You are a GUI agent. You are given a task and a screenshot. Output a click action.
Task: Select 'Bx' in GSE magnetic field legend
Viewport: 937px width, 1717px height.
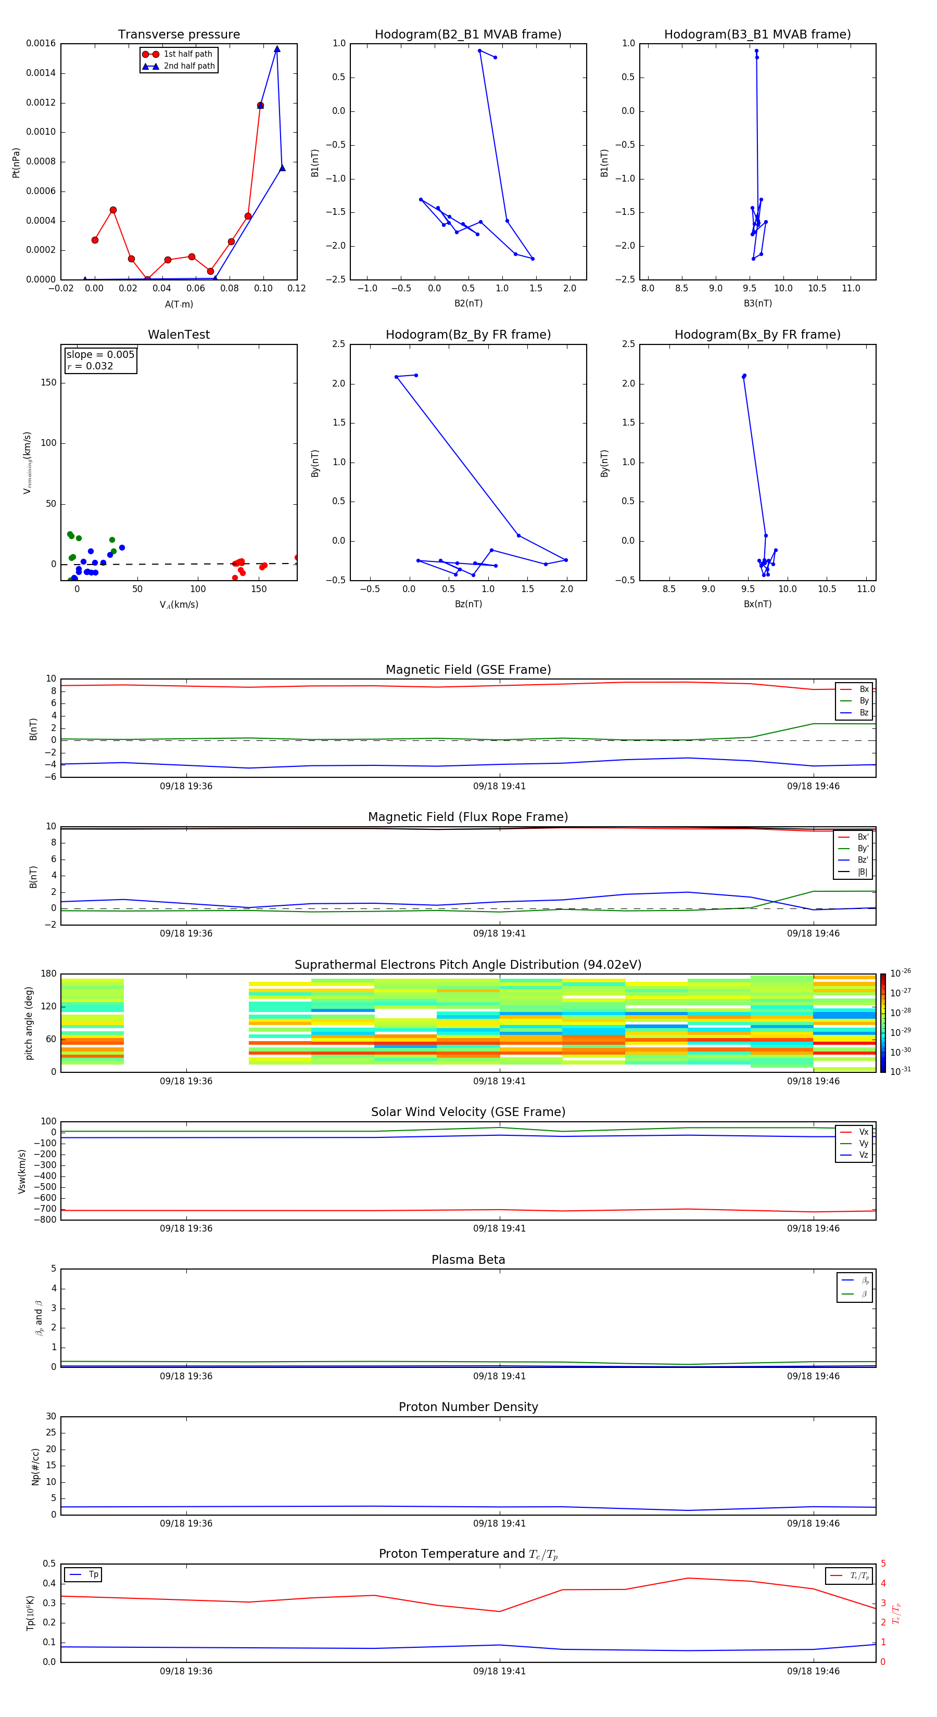(854, 689)
